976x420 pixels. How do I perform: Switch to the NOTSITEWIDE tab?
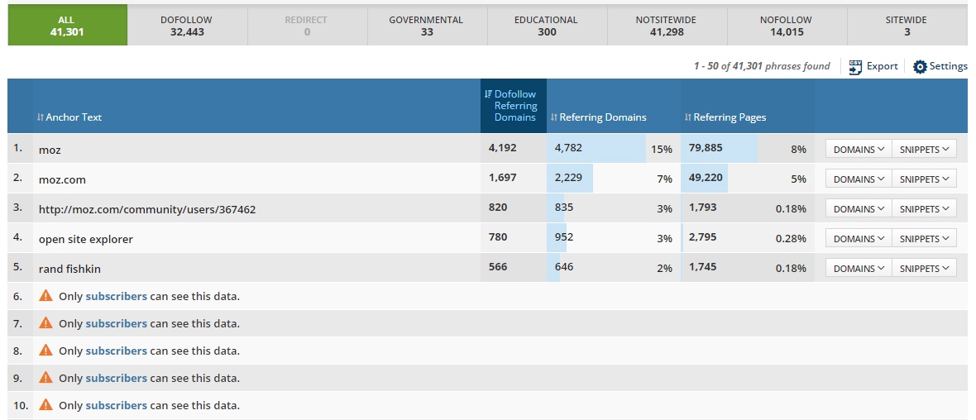pos(666,25)
